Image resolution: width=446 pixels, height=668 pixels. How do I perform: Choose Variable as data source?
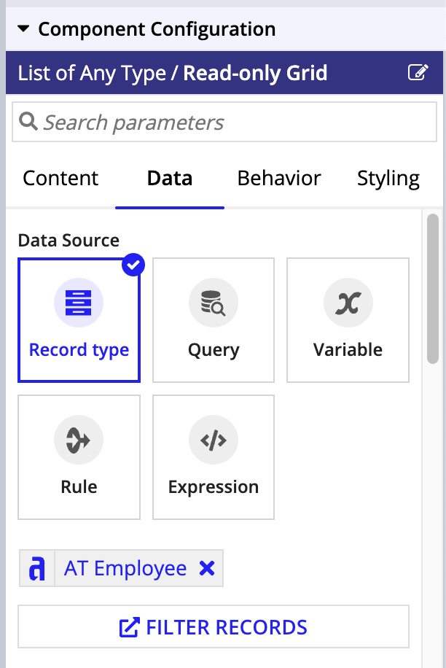pyautogui.click(x=348, y=320)
